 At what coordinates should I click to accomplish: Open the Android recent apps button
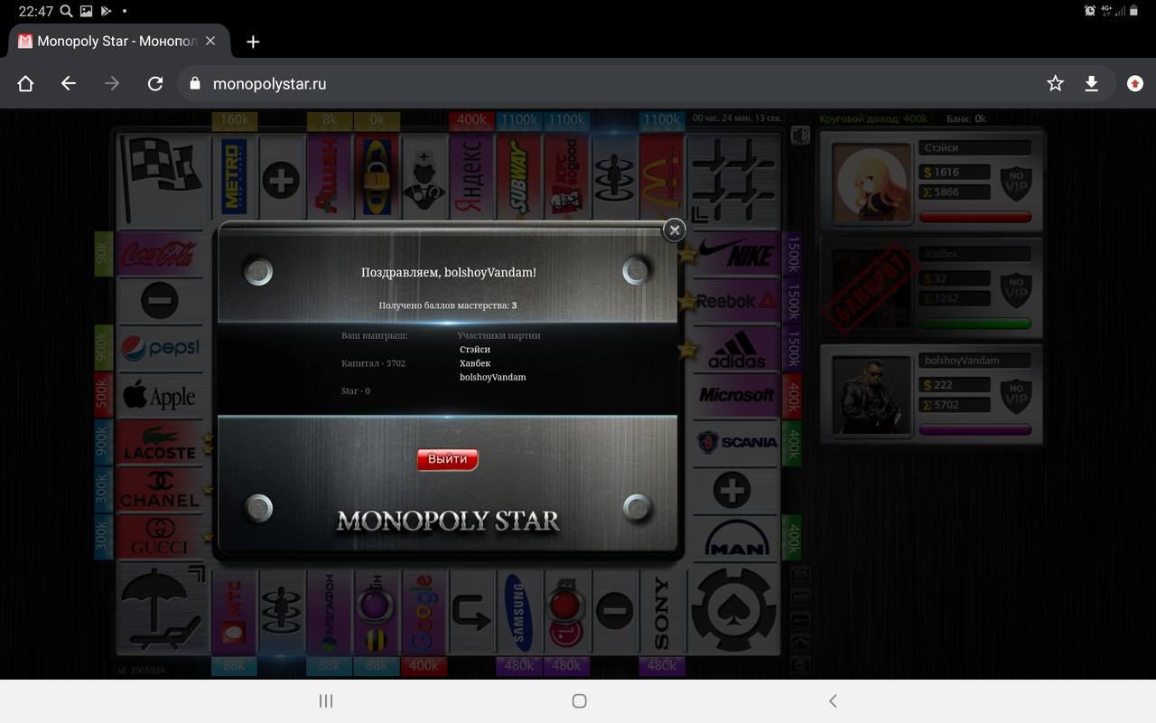[326, 701]
